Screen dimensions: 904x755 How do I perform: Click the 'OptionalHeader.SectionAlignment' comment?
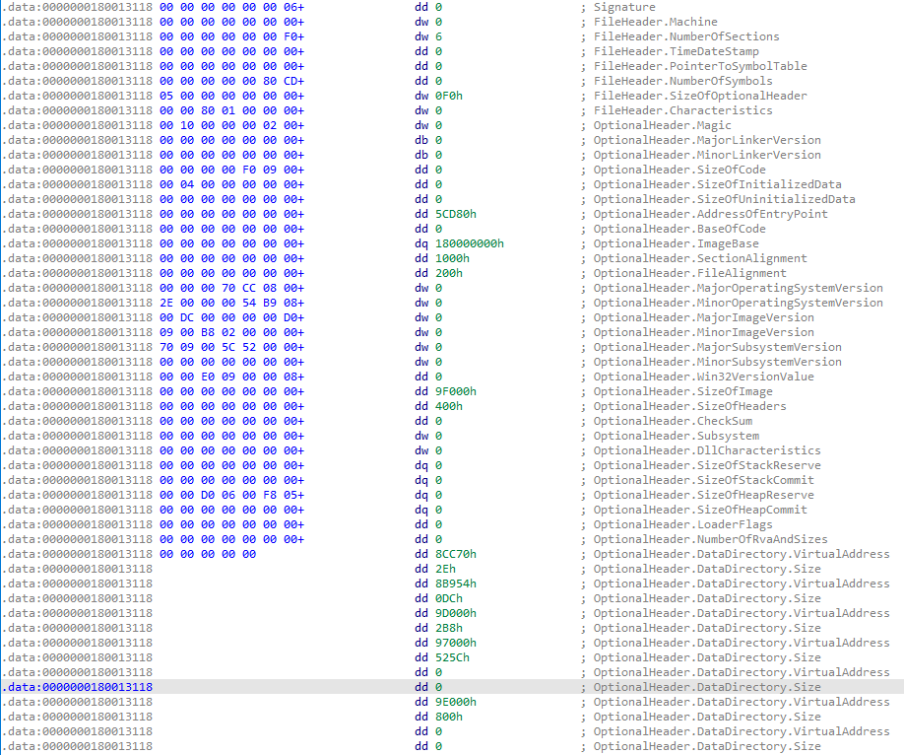(700, 258)
